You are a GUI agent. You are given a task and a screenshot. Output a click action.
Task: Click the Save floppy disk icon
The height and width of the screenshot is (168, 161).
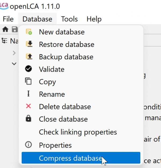pos(14,29)
